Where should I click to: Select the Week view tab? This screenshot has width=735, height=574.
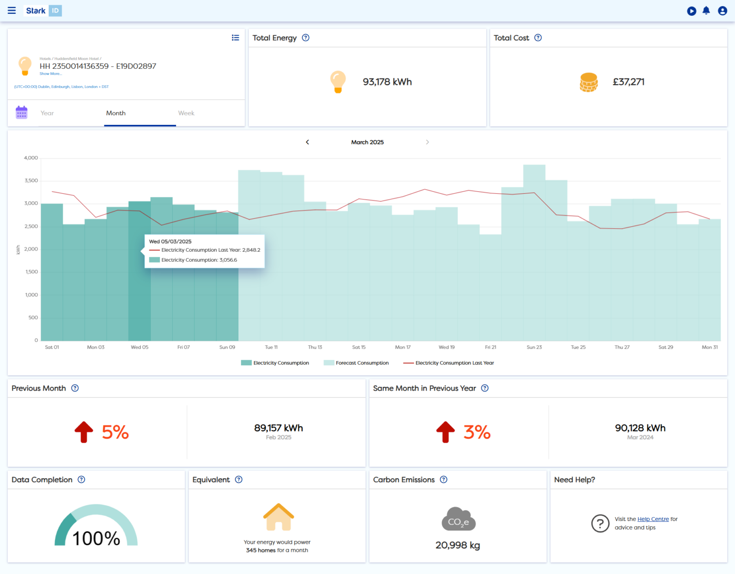click(x=186, y=113)
